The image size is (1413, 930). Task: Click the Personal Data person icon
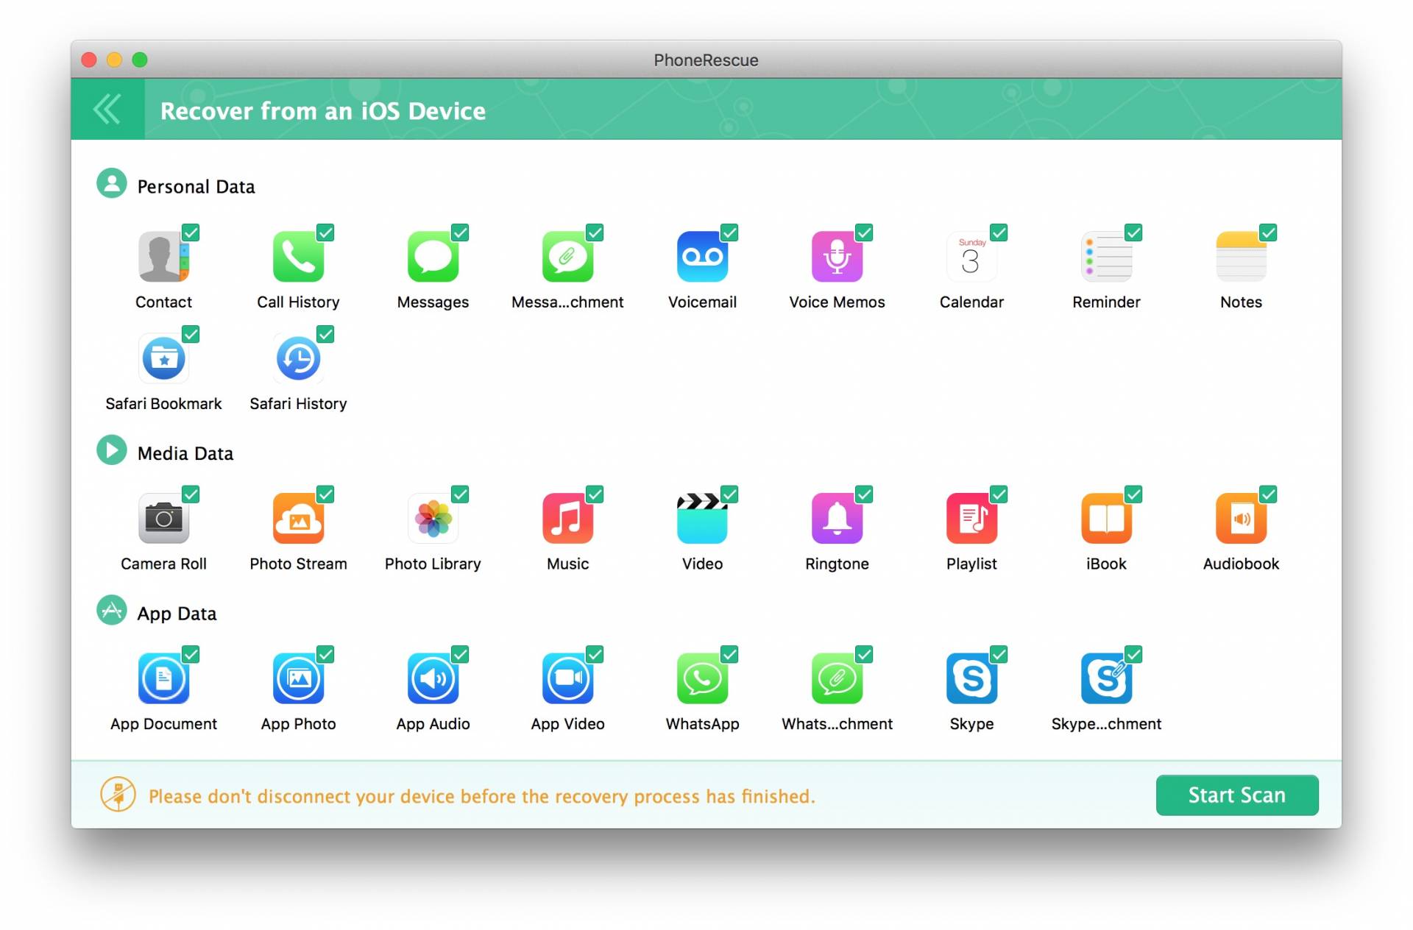tap(112, 183)
